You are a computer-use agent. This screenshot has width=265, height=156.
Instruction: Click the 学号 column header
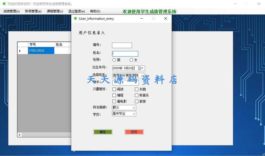coord(41,44)
